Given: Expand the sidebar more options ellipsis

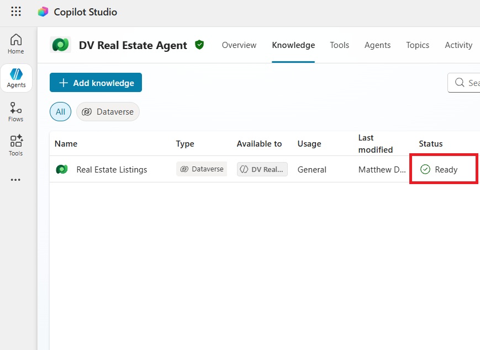Looking at the screenshot, I should (16, 180).
